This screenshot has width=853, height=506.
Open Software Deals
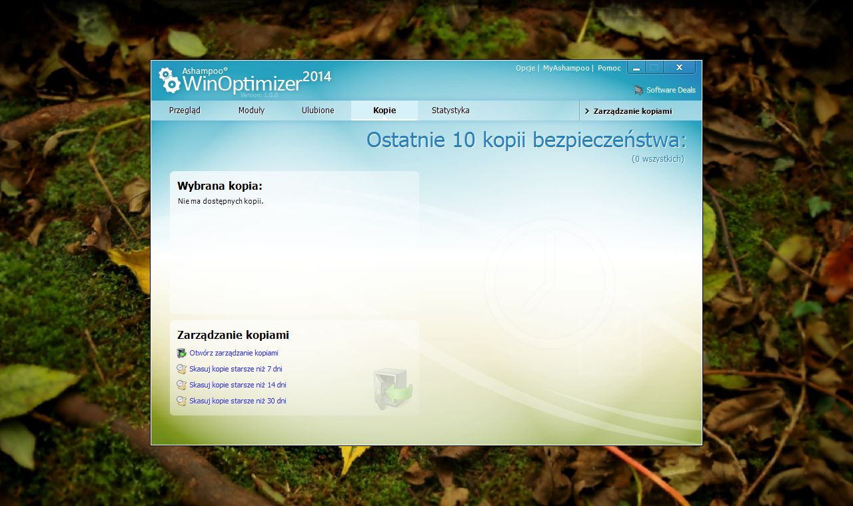point(670,90)
